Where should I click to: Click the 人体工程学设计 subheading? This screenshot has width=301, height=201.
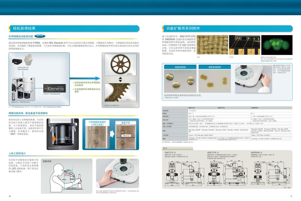pos(17,153)
